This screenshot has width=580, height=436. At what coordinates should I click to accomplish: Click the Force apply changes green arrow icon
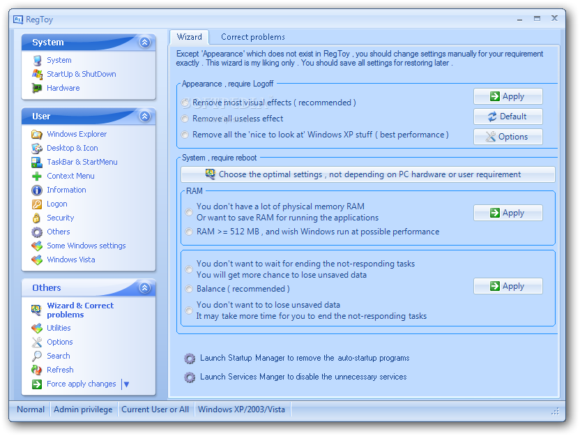point(37,384)
